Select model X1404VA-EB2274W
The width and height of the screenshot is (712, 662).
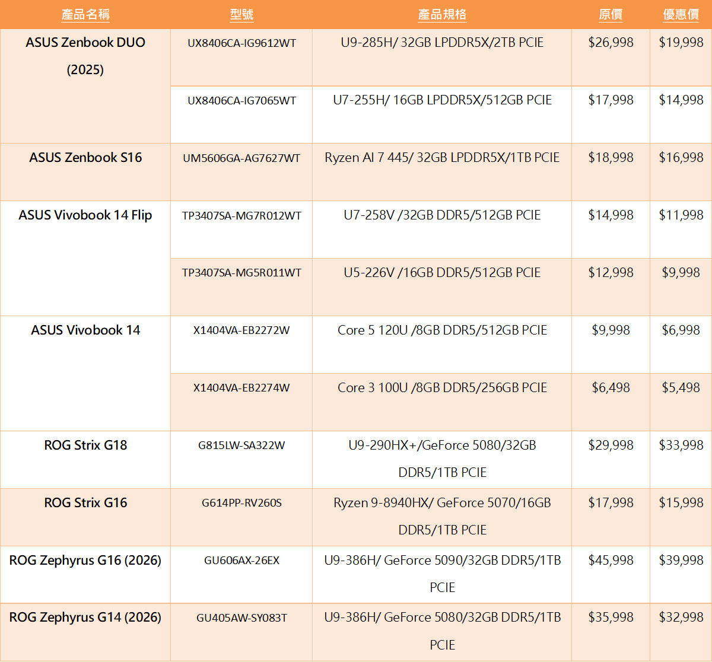click(241, 388)
